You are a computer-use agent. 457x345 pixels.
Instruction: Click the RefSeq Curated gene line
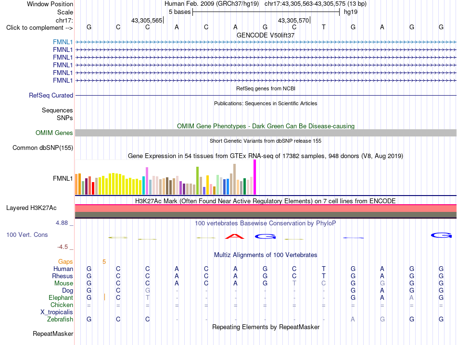[266, 95]
